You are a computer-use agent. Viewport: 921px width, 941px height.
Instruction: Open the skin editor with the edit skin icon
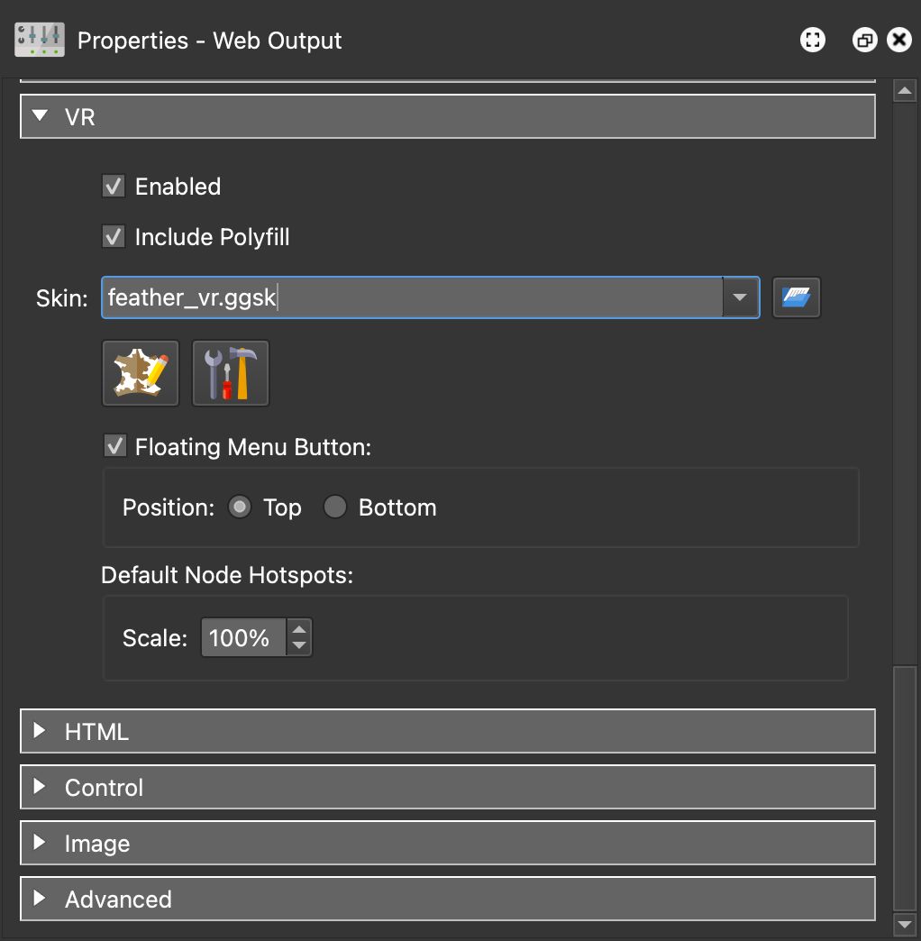point(140,372)
